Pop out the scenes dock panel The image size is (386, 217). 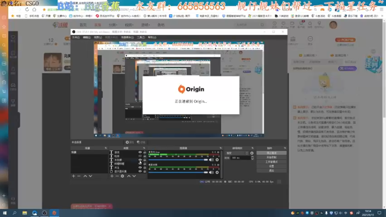click(106, 148)
